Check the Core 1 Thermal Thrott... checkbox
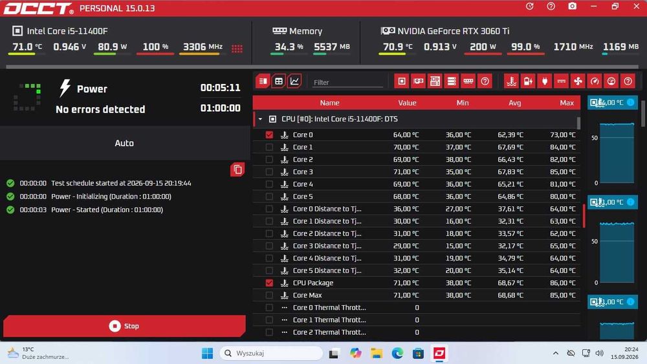Screen dimensions: 647x364 tap(269, 320)
